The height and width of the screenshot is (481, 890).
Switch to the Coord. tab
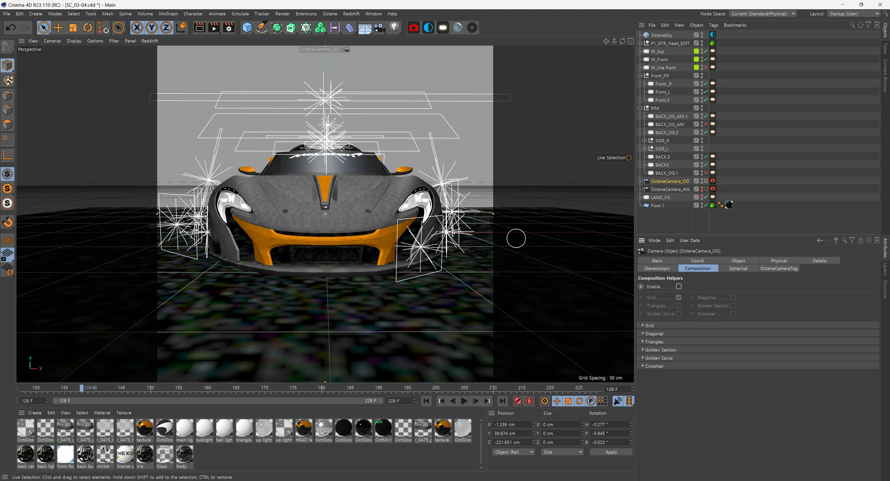point(698,261)
